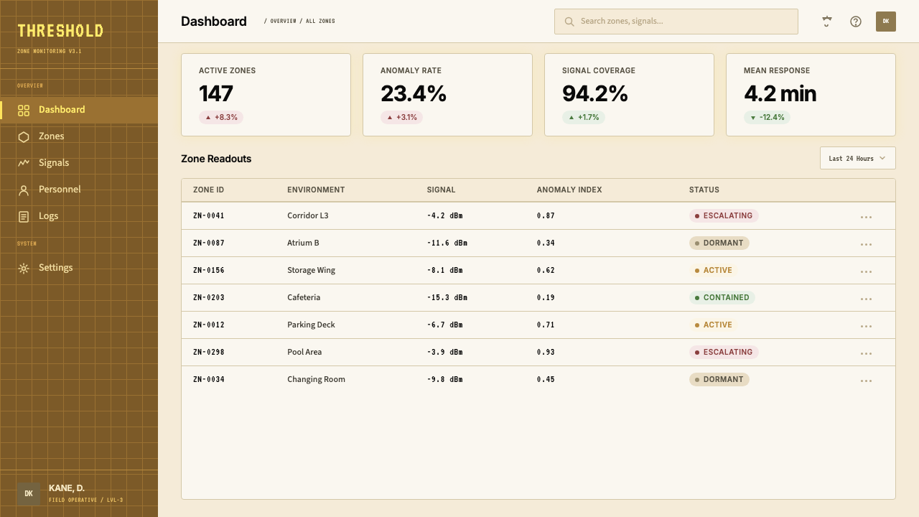Click zone ID ZN-0203
The image size is (919, 517).
[209, 298]
